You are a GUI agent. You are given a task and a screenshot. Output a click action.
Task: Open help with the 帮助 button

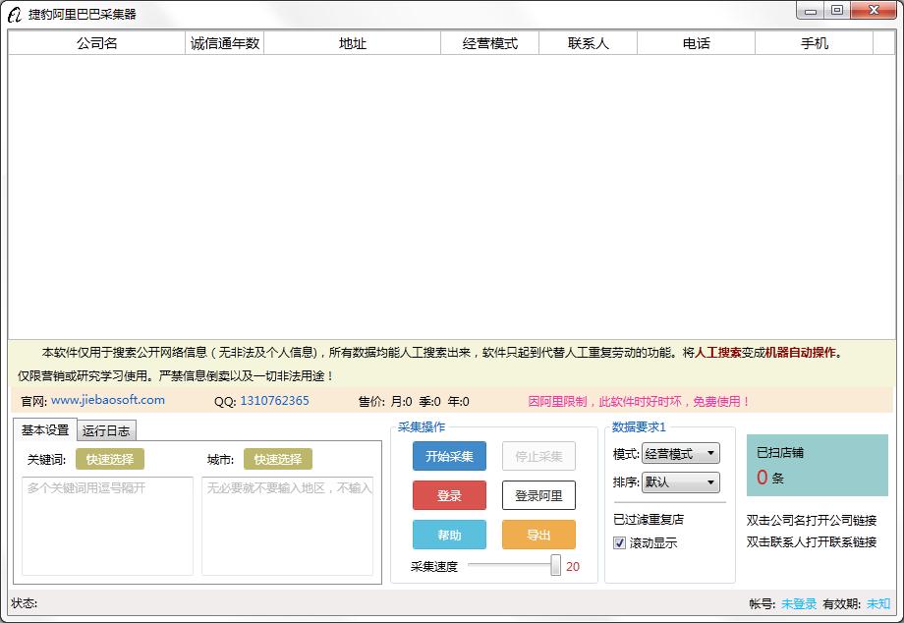pos(449,535)
